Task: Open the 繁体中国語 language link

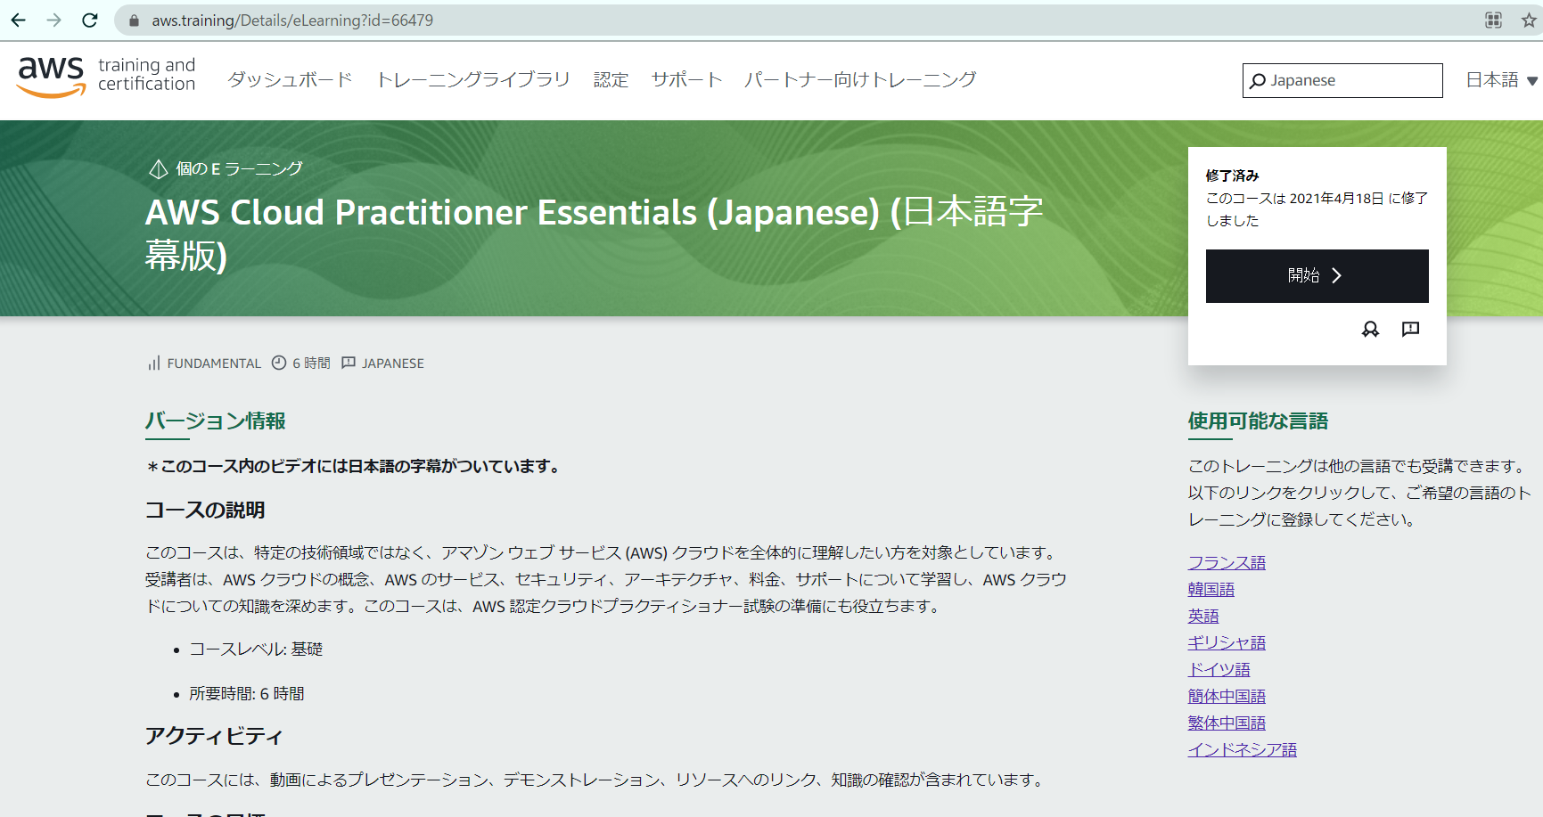Action: point(1227,723)
